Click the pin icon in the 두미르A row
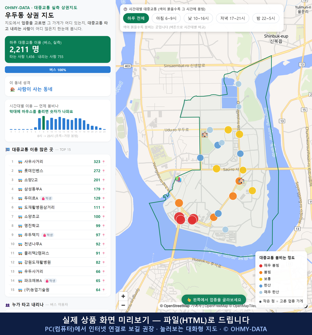312x335 pixels. [x=104, y=199]
